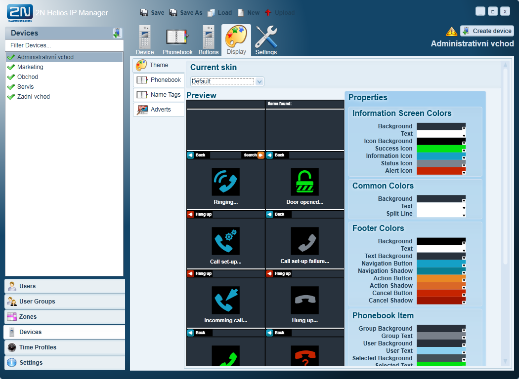Select Servis in the device list

click(x=64, y=87)
